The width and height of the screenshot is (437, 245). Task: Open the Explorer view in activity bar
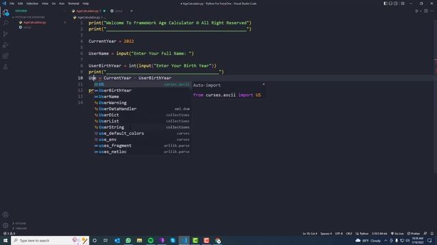pyautogui.click(x=5, y=12)
